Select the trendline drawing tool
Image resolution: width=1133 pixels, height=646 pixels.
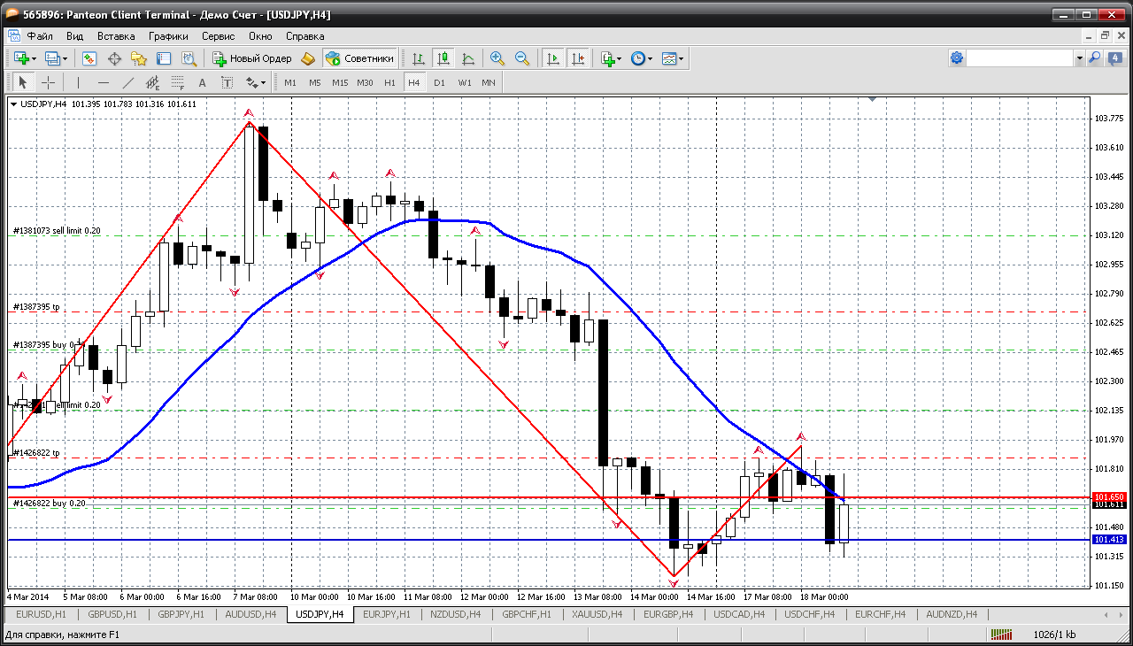[x=127, y=82]
